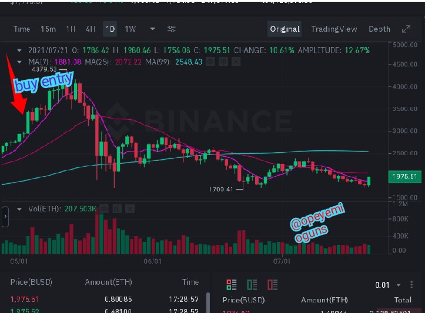The height and width of the screenshot is (313, 425).
Task: Expand the chart to fullscreen
Action: (406, 29)
